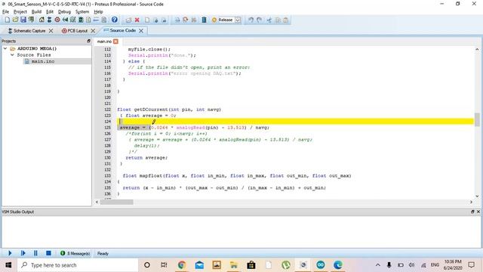Click the horizontal scrollbar thumb under code
This screenshot has height=272, width=483.
[x=116, y=202]
